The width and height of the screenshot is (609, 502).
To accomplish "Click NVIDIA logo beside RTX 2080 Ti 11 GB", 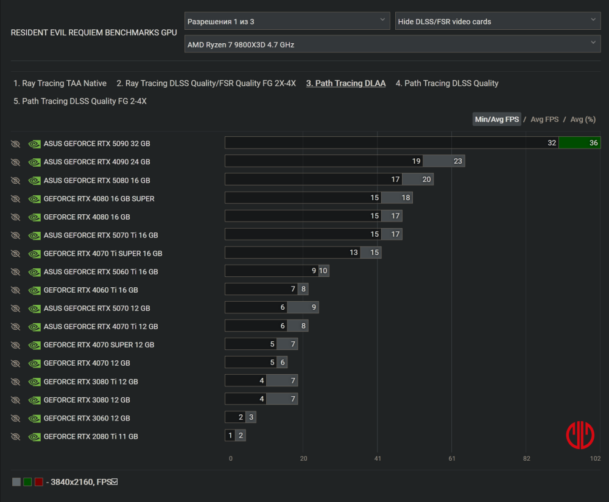I will 34,437.
